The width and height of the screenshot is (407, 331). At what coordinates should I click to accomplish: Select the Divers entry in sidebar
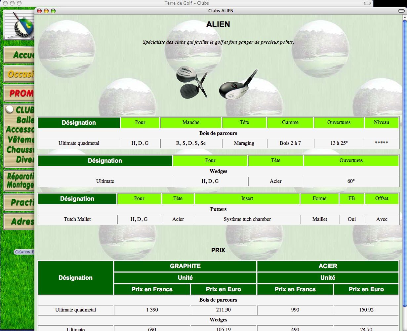pyautogui.click(x=25, y=159)
